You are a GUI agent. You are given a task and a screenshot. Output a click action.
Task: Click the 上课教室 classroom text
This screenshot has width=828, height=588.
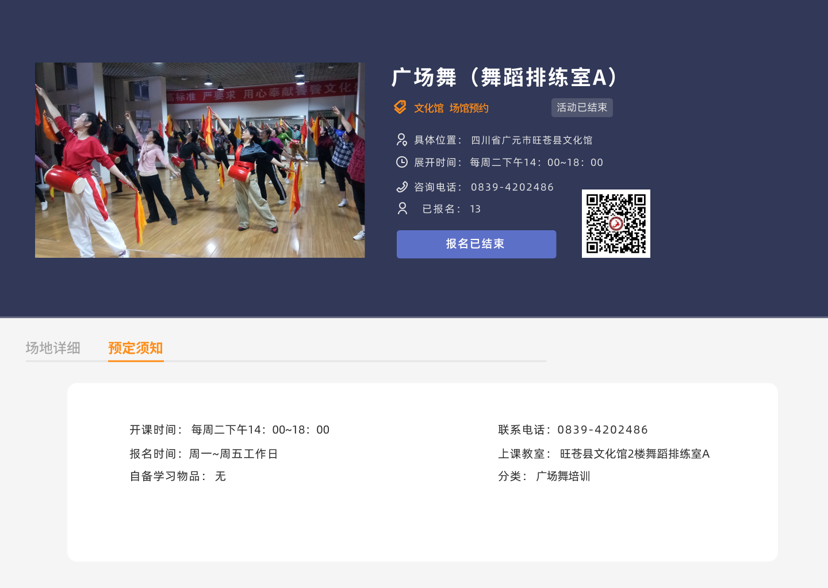(634, 454)
